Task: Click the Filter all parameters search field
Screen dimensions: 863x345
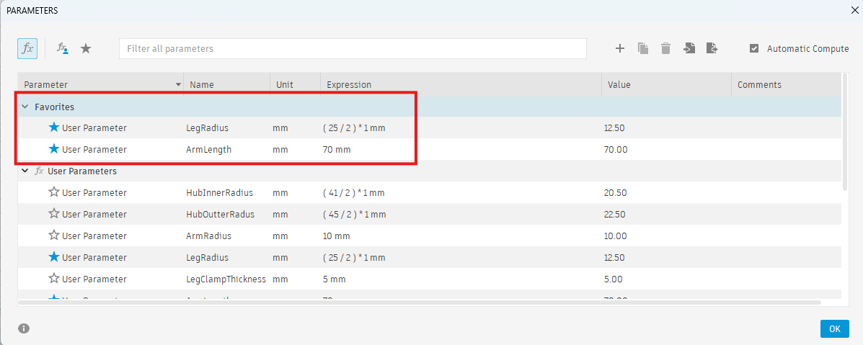Action: coord(353,48)
